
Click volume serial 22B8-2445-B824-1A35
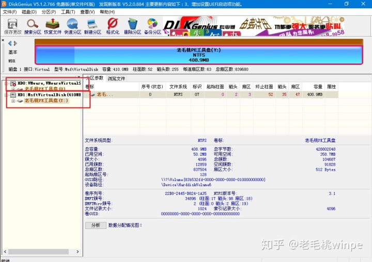[x=185, y=193]
